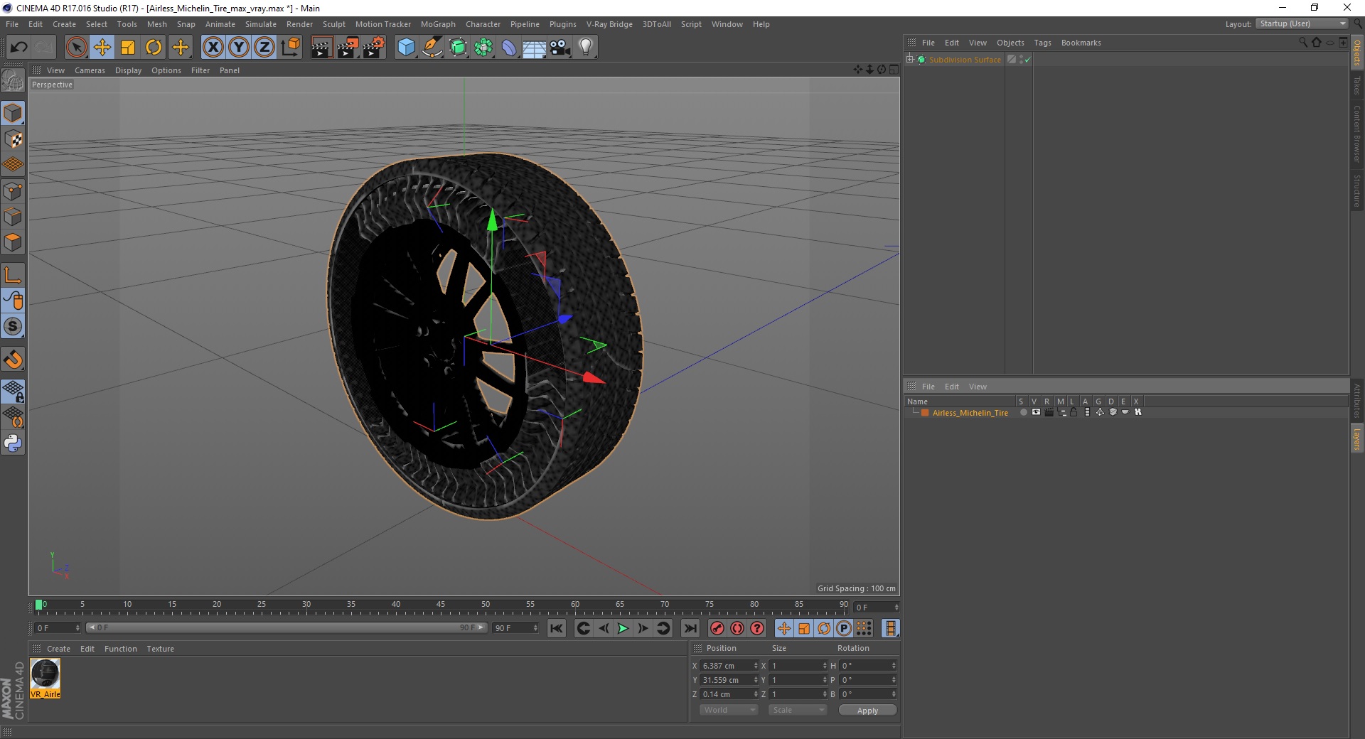Play the animation forward
This screenshot has width=1365, height=739.
[623, 628]
